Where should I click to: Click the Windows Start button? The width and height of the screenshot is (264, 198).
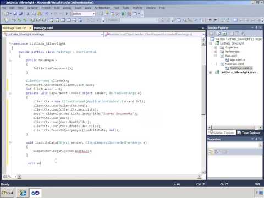coord(8,193)
